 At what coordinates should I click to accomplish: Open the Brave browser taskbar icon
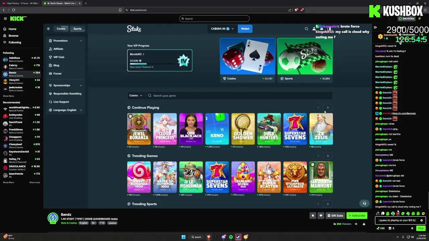pos(209,237)
